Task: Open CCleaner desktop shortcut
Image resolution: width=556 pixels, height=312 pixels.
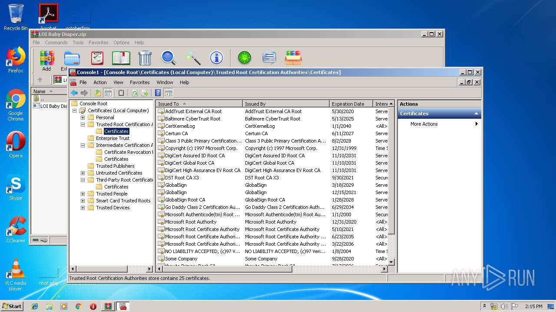Action: (16, 230)
